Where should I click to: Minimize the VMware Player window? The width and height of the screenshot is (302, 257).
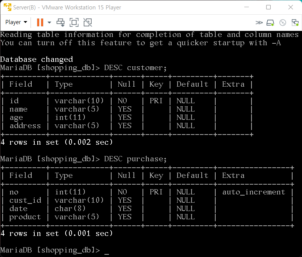pos(247,7)
